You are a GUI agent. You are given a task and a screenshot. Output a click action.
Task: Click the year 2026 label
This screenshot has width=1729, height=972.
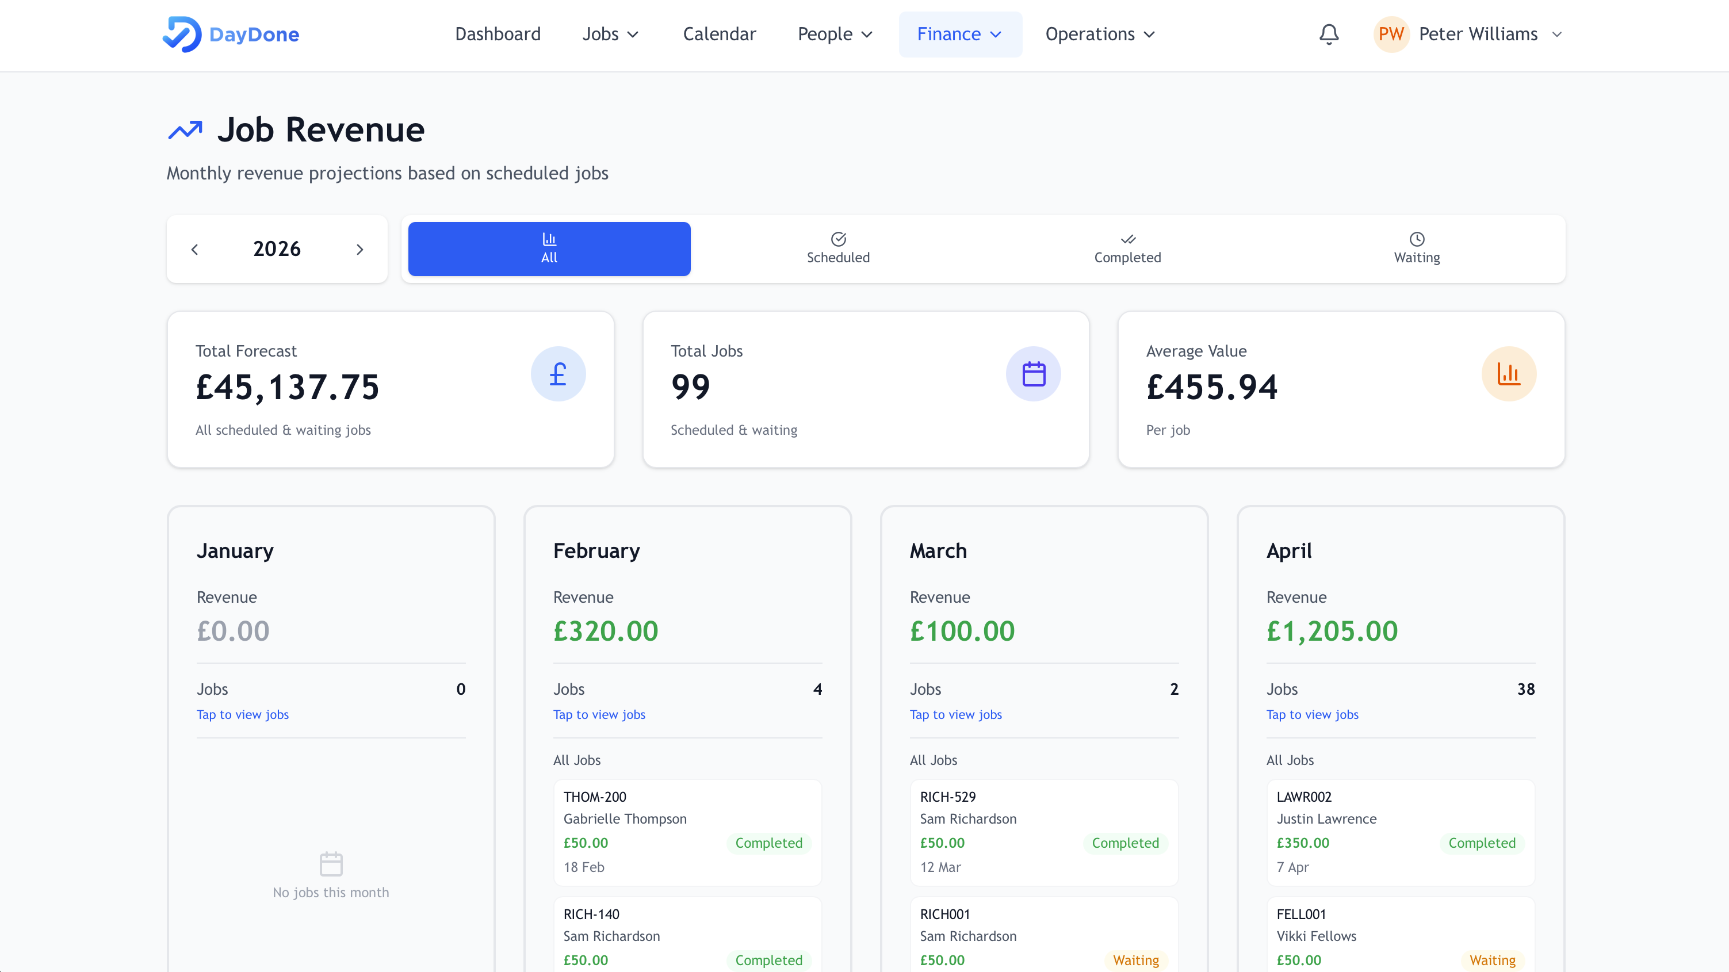[277, 249]
